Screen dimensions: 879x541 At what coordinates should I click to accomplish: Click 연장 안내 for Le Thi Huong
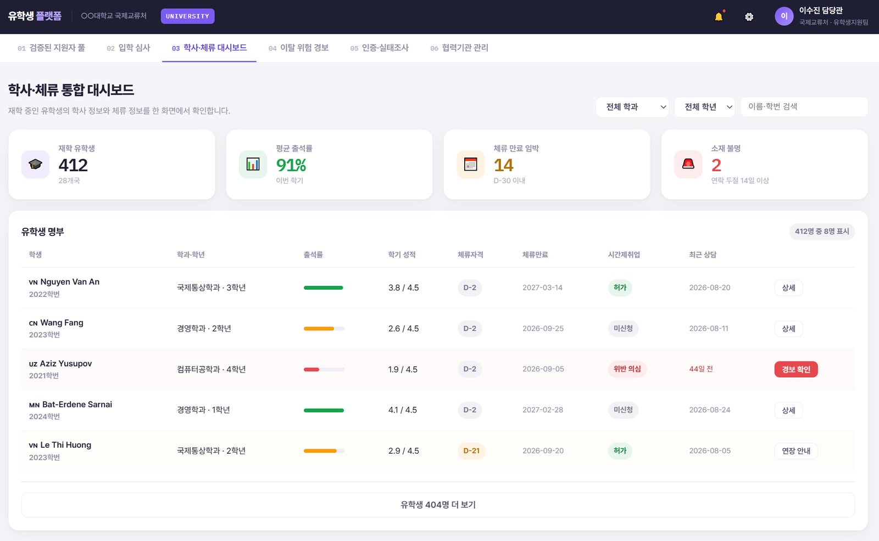tap(796, 451)
